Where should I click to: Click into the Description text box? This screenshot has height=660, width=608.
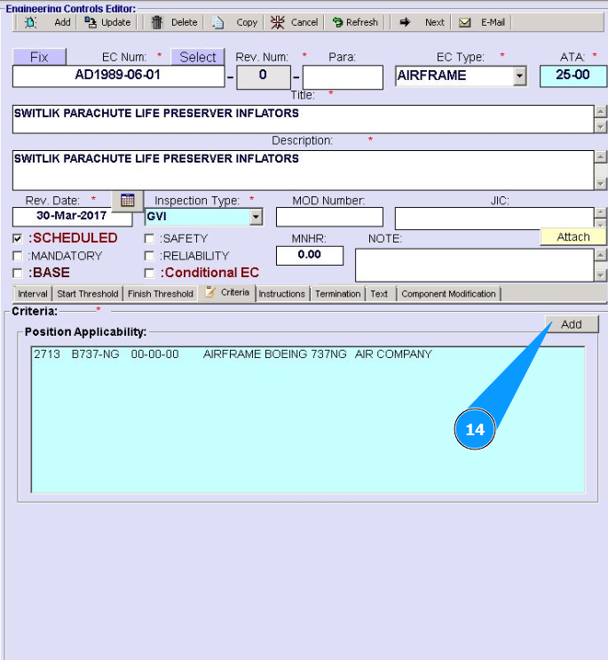click(303, 170)
